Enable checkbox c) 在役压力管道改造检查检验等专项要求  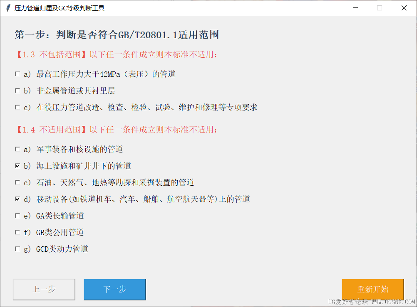[17, 107]
